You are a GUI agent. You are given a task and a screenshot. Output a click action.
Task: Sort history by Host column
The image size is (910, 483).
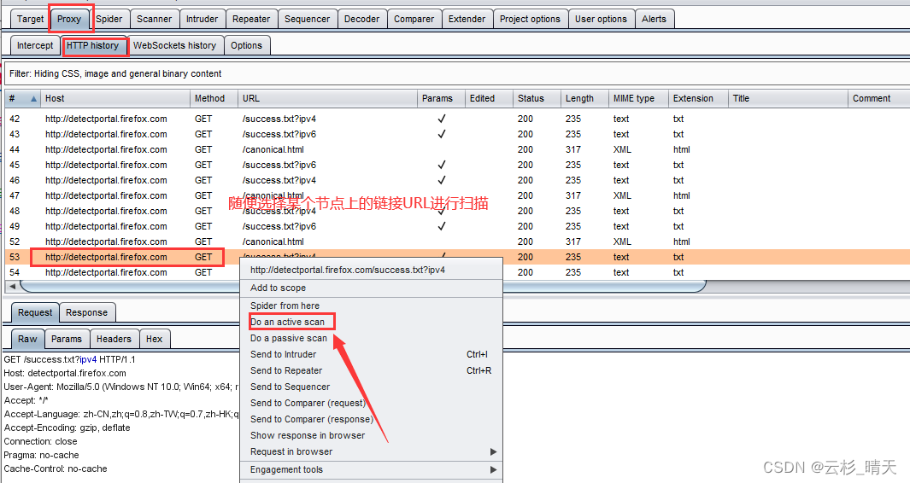click(115, 99)
